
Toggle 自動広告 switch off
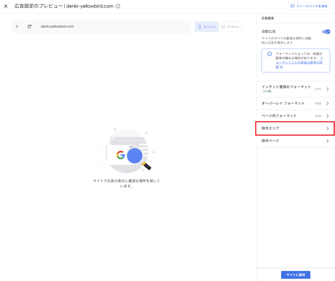tap(326, 32)
